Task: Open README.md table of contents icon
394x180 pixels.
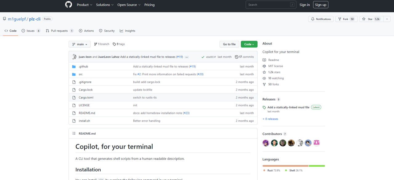Action: coord(74,133)
